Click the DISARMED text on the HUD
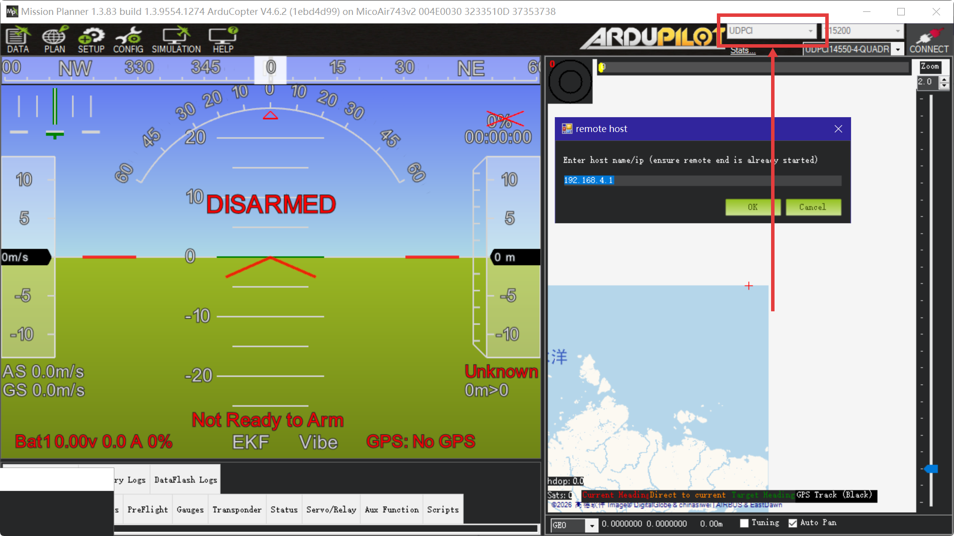Image resolution: width=954 pixels, height=536 pixels. 271,204
